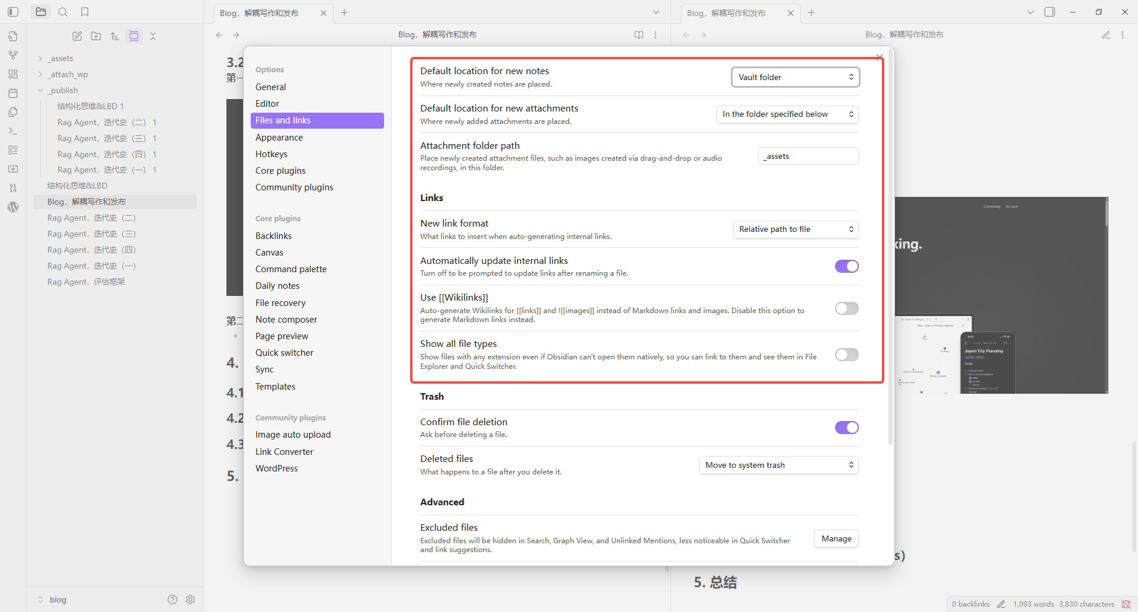This screenshot has height=612, width=1138.
Task: Toggle Automatically update internal links
Action: point(846,266)
